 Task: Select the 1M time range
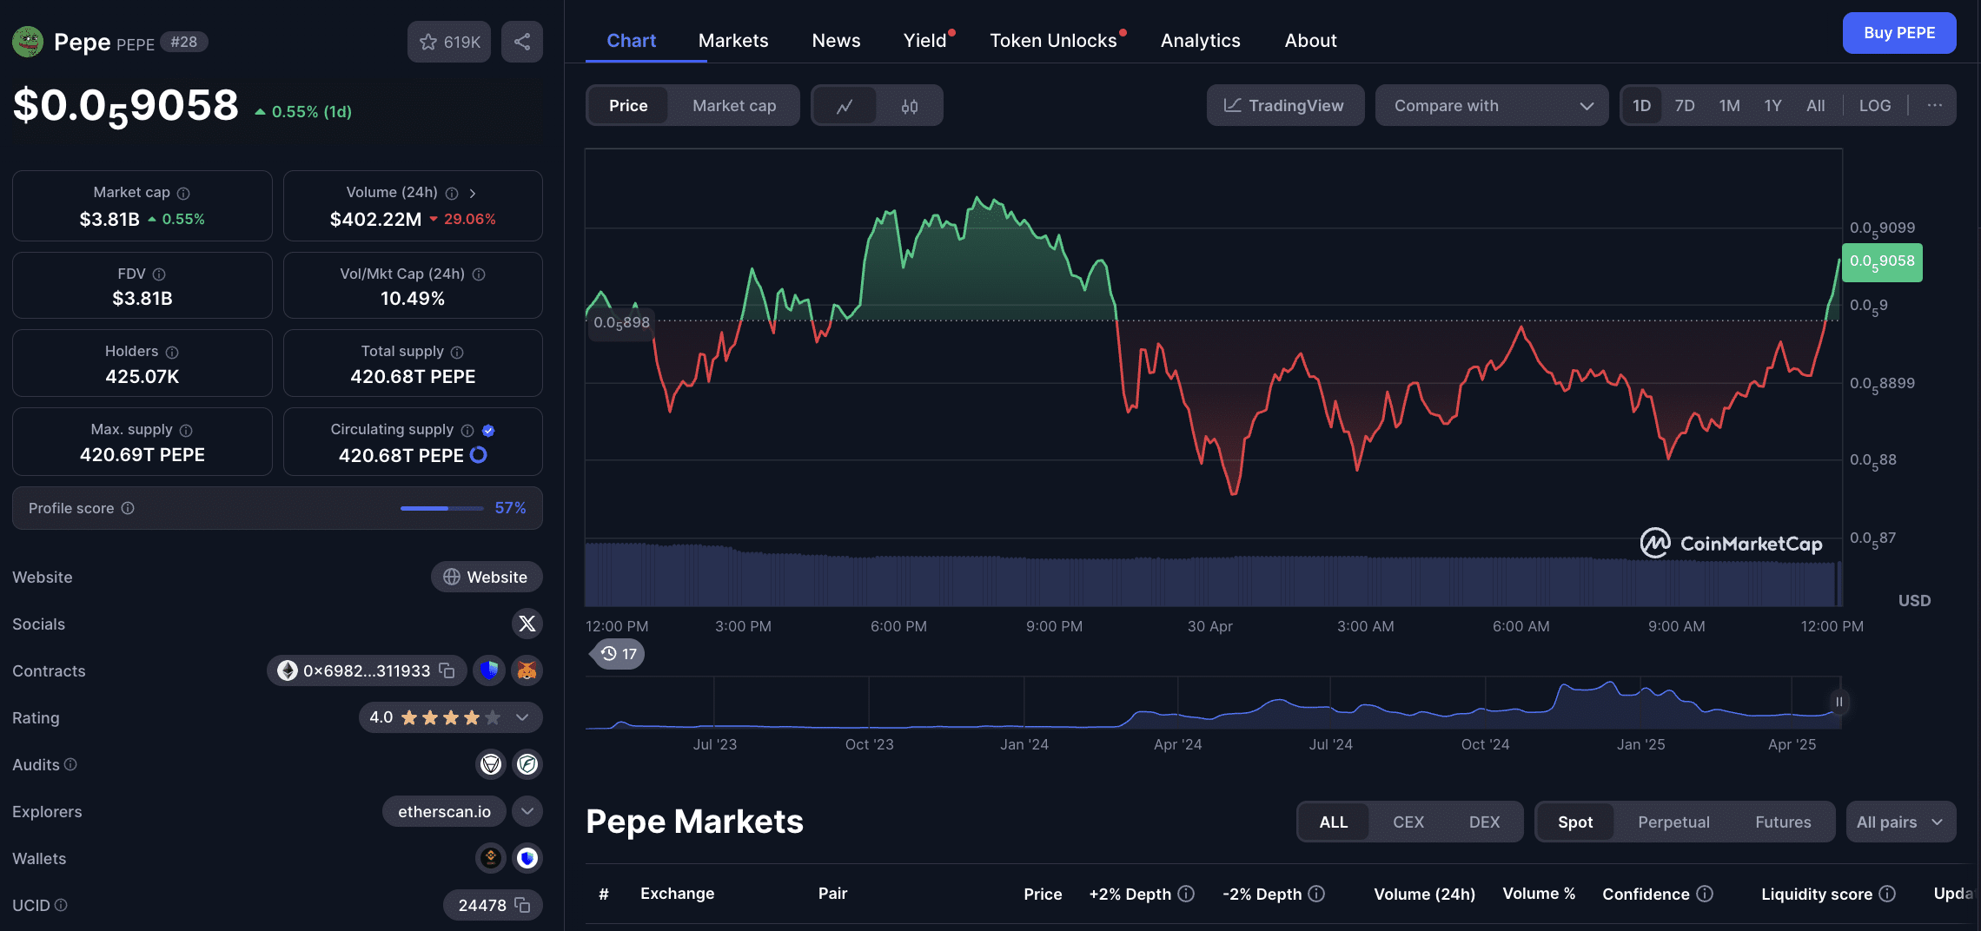click(1729, 105)
